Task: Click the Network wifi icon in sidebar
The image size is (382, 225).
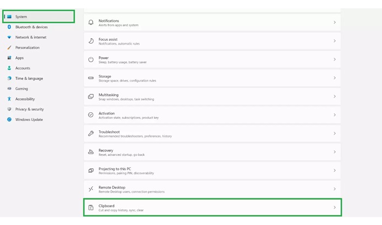Action: pos(9,37)
